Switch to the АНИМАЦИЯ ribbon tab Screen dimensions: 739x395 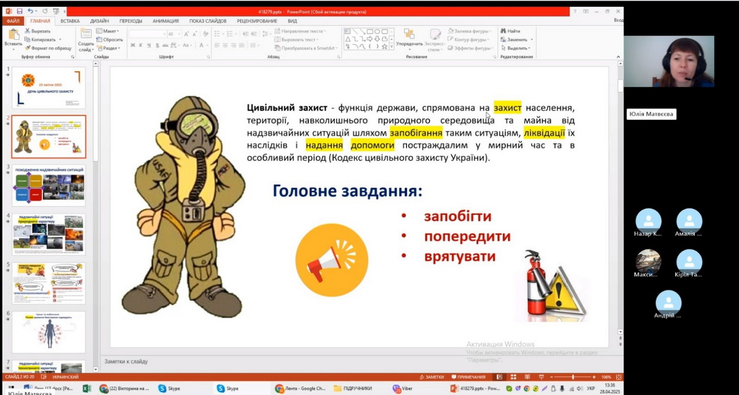pyautogui.click(x=165, y=21)
